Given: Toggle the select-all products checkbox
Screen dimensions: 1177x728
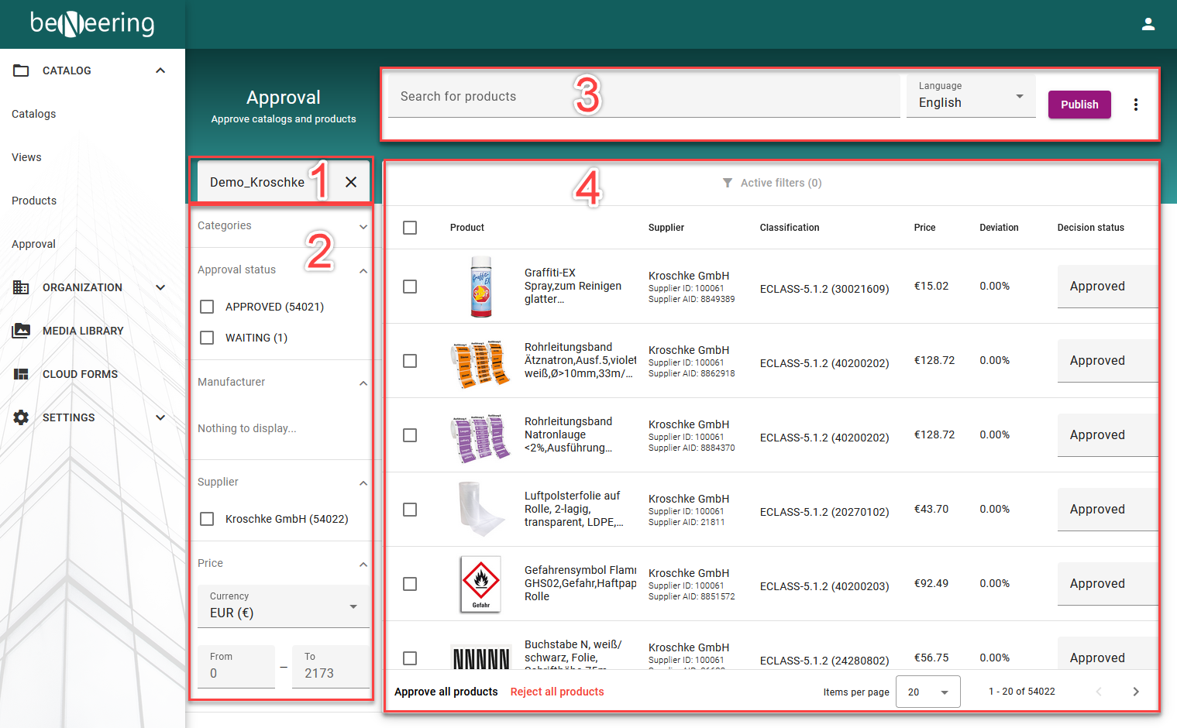Looking at the screenshot, I should click(410, 228).
